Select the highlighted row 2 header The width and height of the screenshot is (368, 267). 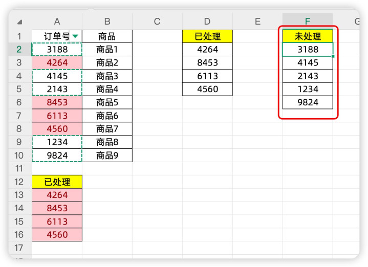coord(20,49)
